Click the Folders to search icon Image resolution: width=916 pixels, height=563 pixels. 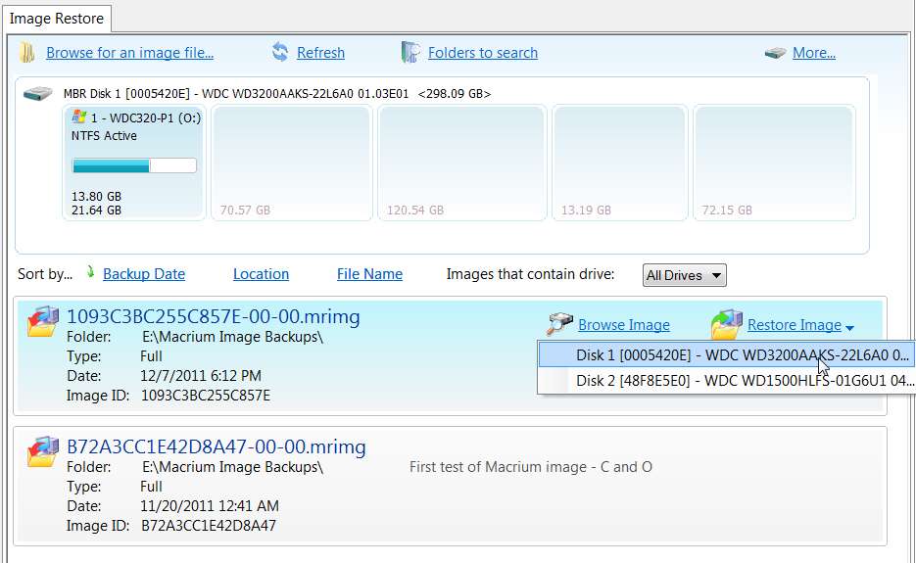[410, 52]
